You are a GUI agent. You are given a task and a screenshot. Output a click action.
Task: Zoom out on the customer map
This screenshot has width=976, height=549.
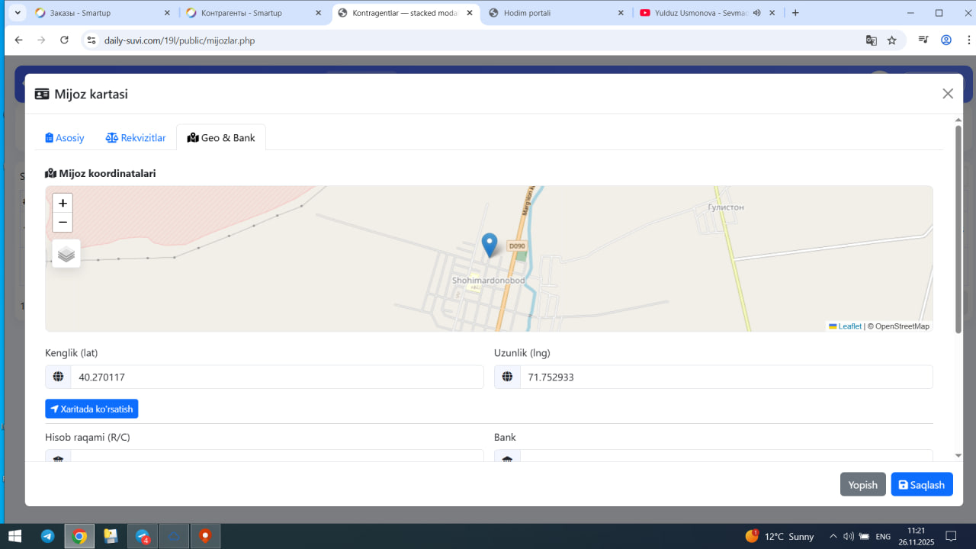63,223
